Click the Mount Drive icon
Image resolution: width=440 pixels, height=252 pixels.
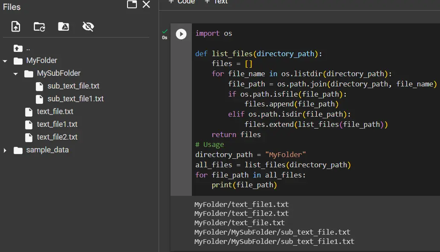(x=64, y=26)
